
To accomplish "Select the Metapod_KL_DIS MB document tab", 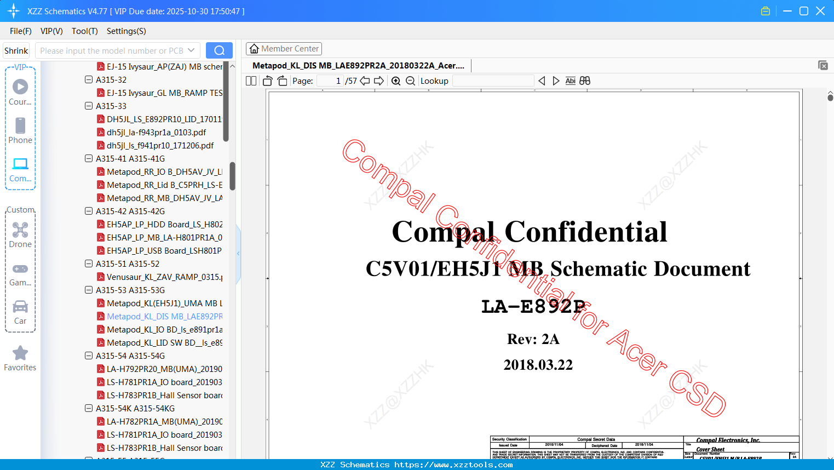I will pos(358,66).
